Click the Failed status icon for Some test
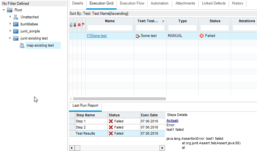This screenshot has width=257, height=151. pyautogui.click(x=202, y=36)
